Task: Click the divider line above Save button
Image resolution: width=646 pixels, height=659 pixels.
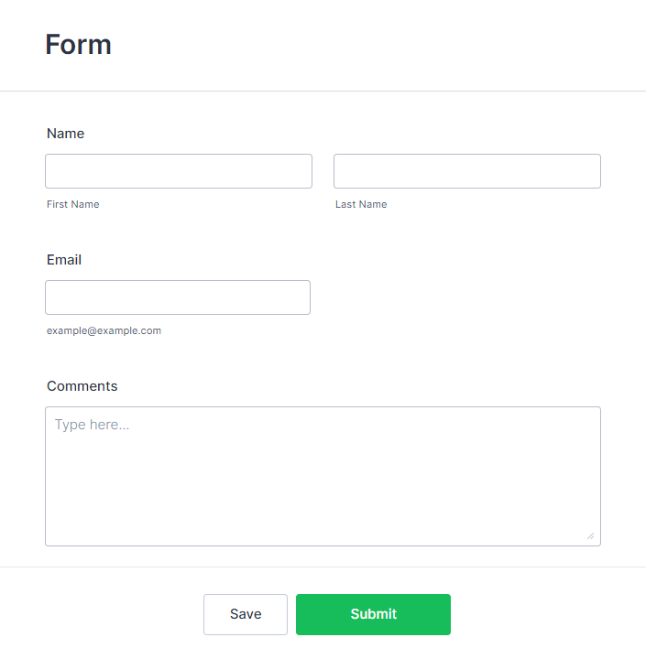Action: (x=323, y=567)
